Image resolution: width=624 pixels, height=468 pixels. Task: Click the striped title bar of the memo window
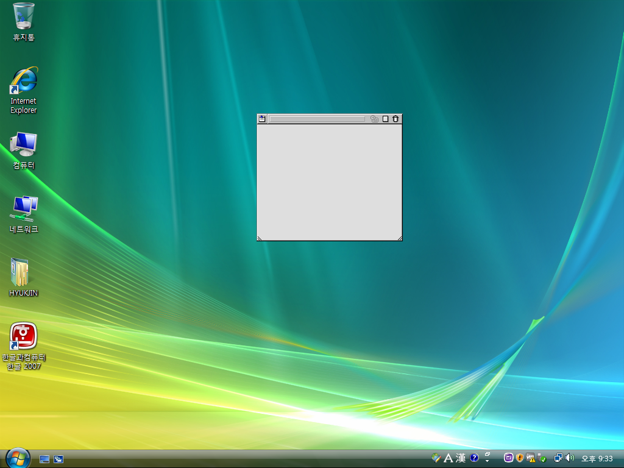pos(317,119)
